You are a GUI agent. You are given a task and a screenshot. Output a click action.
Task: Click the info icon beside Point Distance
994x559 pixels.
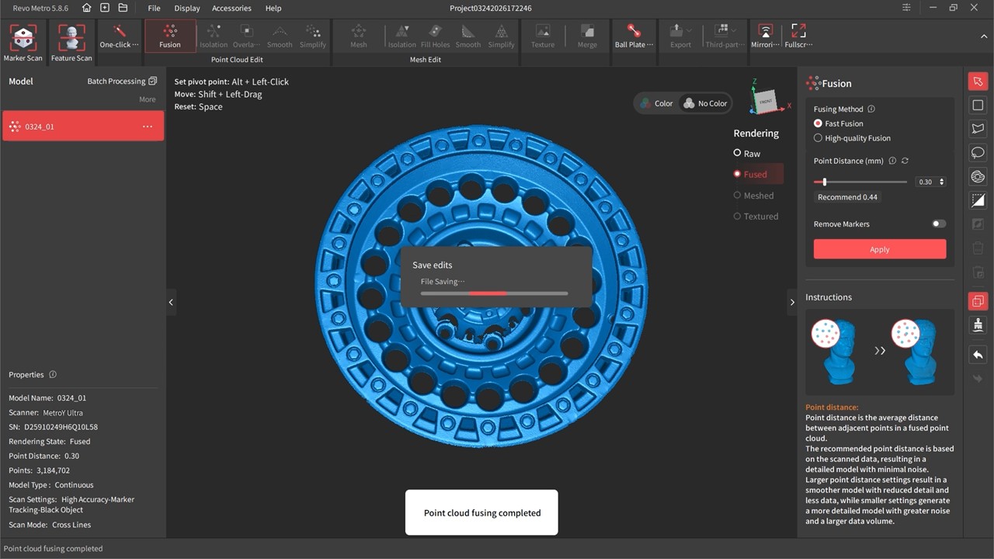(892, 161)
